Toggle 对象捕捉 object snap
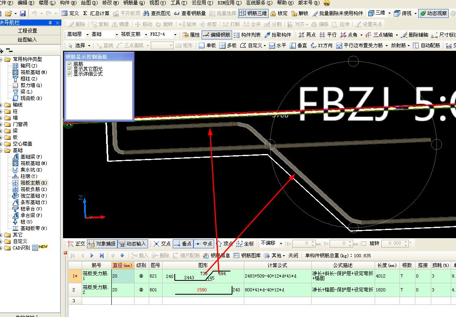Image resolution: width=456 pixels, height=317 pixels. click(x=102, y=243)
